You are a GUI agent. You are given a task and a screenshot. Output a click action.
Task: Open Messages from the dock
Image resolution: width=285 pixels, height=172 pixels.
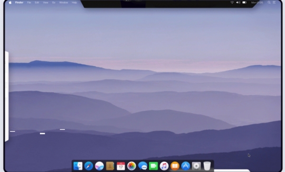click(x=142, y=166)
